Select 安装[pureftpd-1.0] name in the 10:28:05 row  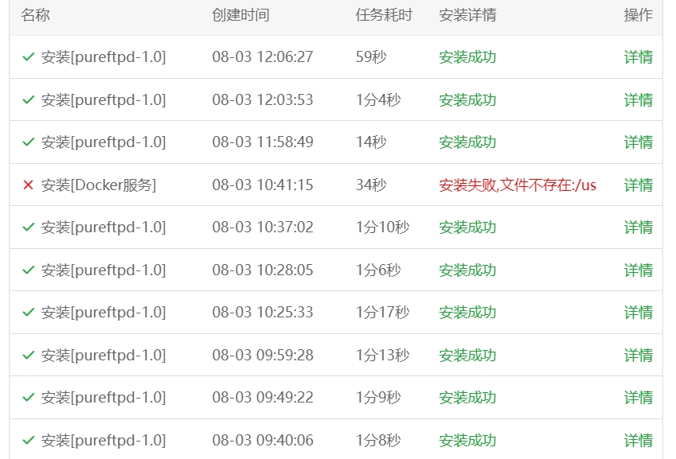coord(104,270)
